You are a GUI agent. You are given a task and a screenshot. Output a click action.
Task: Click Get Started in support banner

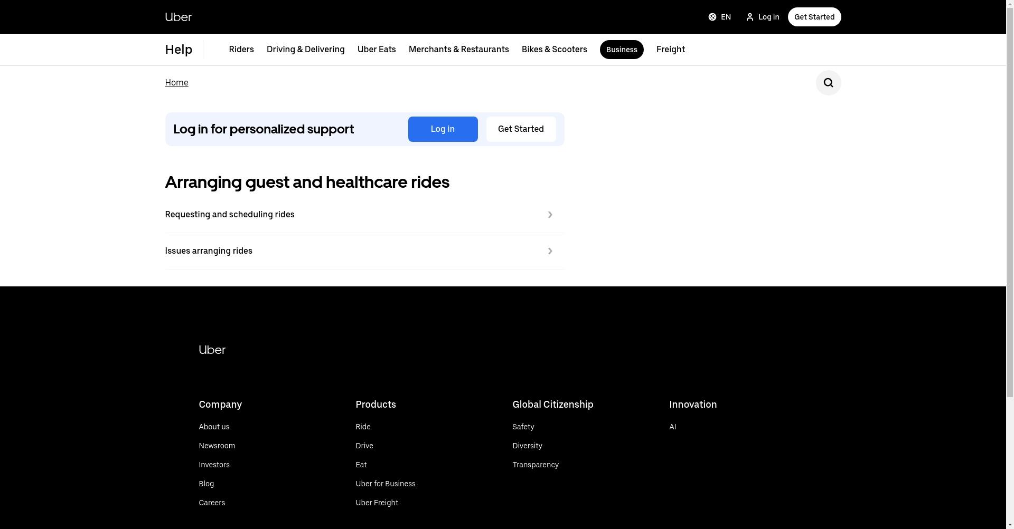click(x=521, y=129)
